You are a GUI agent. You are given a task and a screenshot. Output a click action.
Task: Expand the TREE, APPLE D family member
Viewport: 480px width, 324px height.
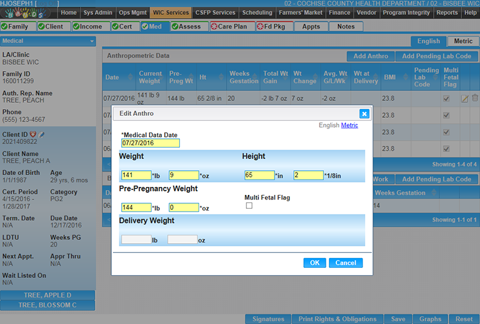[47, 295]
